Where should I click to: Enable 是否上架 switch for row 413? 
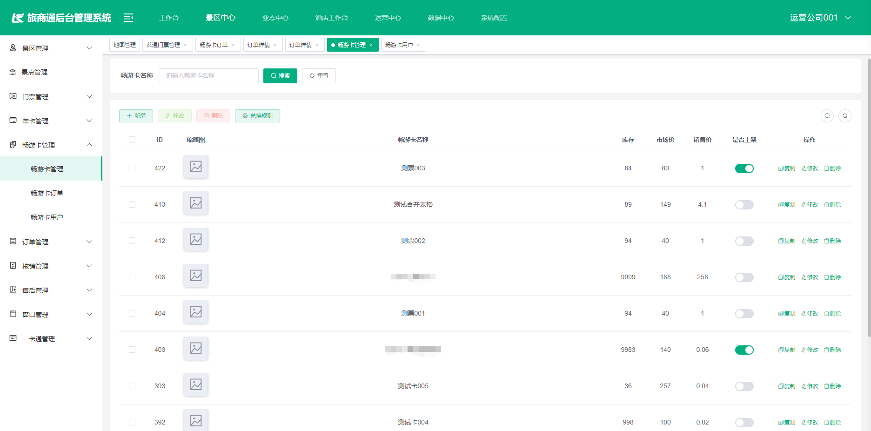[744, 205]
